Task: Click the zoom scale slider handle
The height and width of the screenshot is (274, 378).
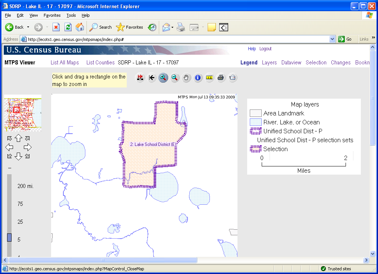Action: (9, 238)
